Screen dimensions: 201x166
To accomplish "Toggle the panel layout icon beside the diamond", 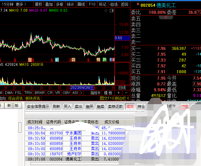I will click(x=112, y=11).
